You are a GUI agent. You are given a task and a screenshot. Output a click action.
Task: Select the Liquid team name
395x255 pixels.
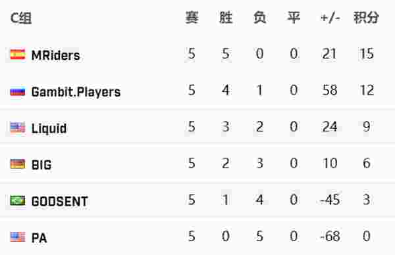click(x=49, y=128)
